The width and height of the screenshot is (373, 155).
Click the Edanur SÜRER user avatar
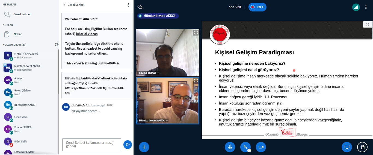point(8,129)
